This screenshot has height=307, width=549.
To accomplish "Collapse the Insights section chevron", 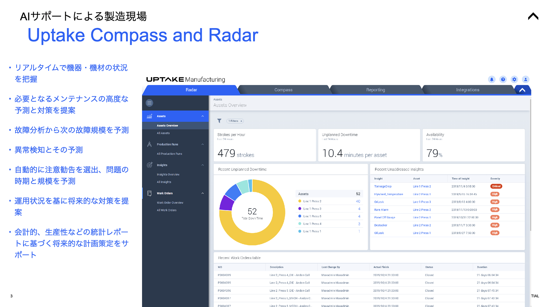I will [x=203, y=165].
